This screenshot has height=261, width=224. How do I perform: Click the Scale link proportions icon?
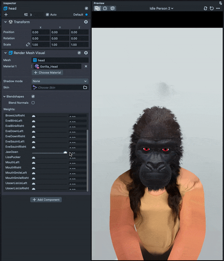coord(28,44)
